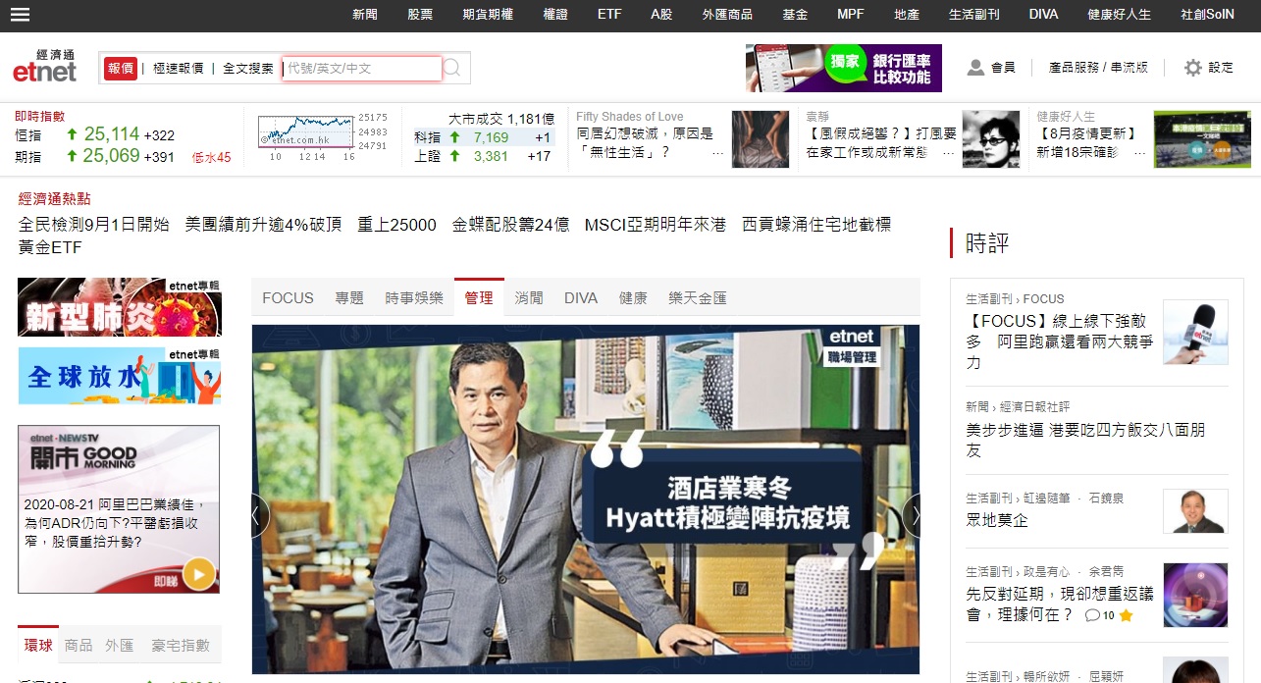Switch to the 專題 feature tab

coord(349,297)
